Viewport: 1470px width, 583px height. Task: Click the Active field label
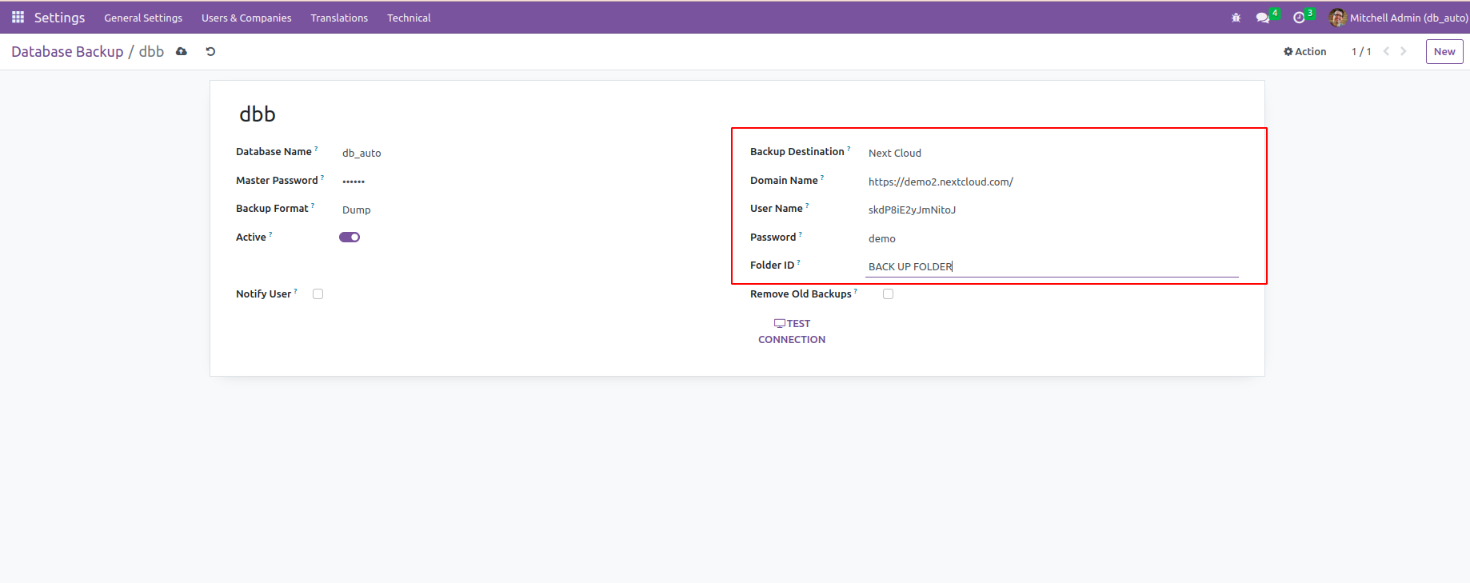click(x=250, y=238)
